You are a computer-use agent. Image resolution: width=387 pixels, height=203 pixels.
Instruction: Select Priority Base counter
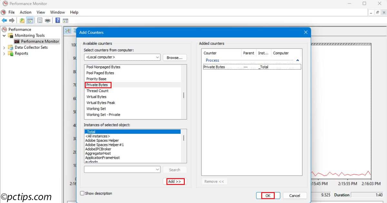pyautogui.click(x=96, y=79)
